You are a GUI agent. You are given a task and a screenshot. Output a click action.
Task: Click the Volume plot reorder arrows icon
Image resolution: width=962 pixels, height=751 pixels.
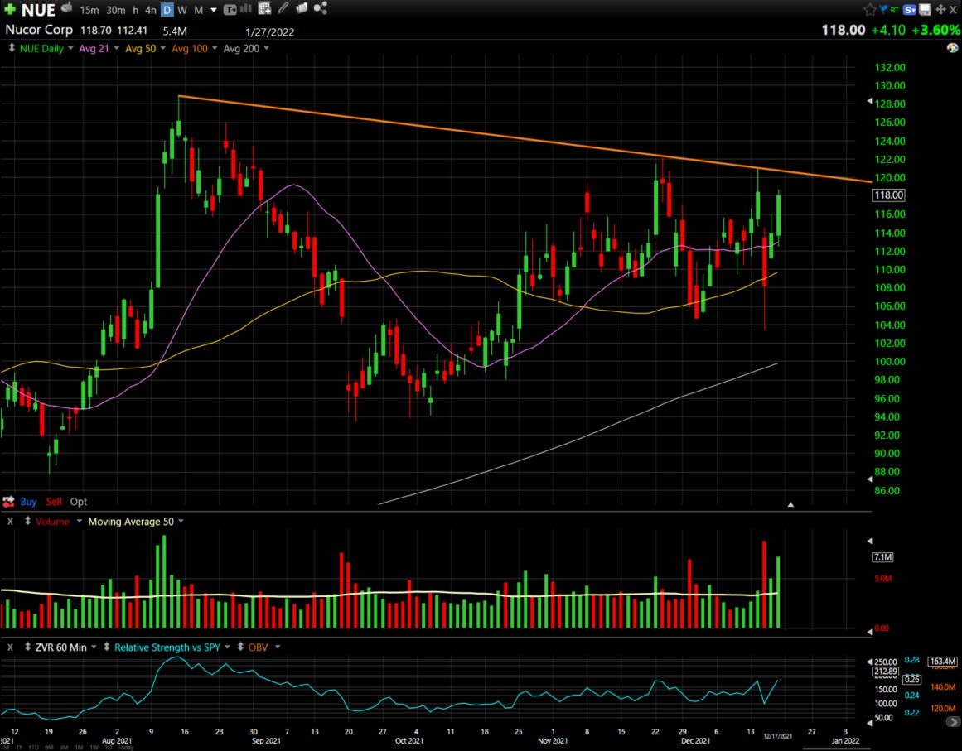pyautogui.click(x=27, y=521)
